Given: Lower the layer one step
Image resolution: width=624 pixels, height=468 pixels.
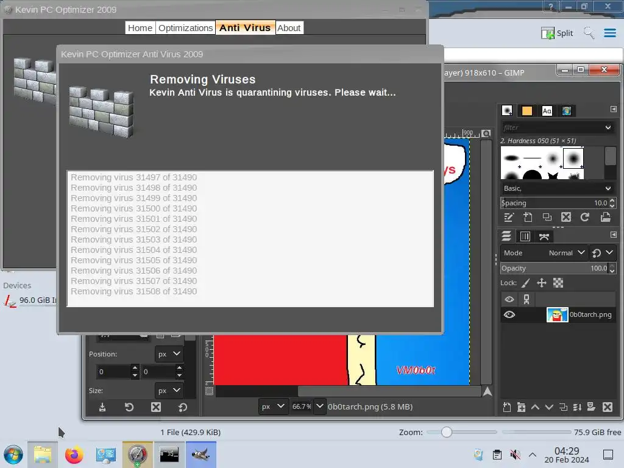Looking at the screenshot, I should pyautogui.click(x=549, y=407).
